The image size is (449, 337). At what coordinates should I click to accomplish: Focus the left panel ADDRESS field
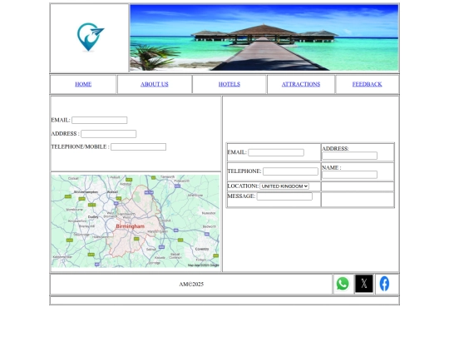pyautogui.click(x=109, y=134)
